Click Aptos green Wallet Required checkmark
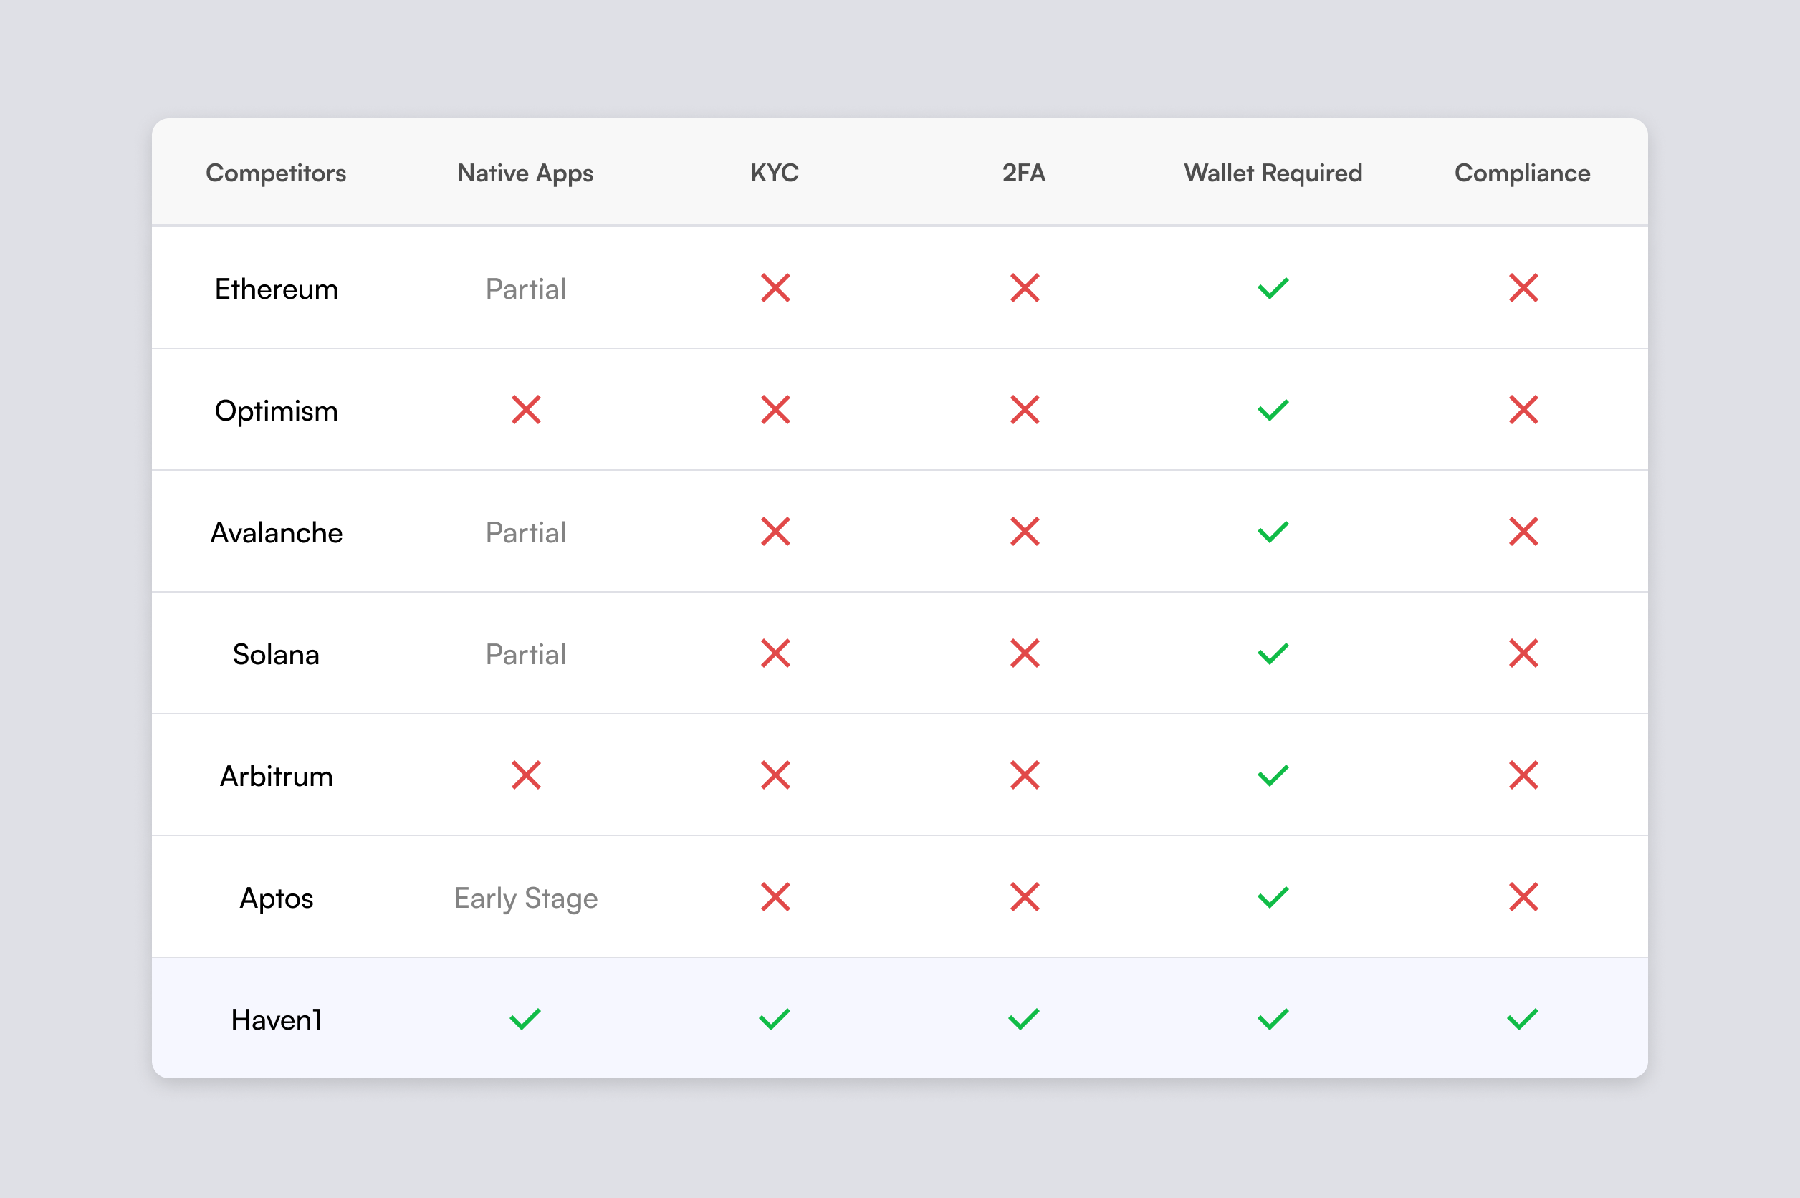Image resolution: width=1800 pixels, height=1198 pixels. coord(1273,897)
